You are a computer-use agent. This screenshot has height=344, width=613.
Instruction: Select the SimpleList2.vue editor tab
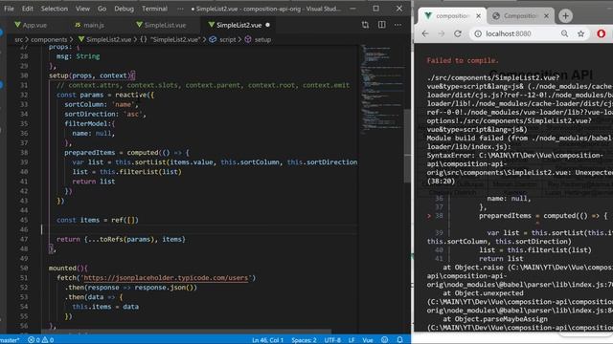pos(238,25)
